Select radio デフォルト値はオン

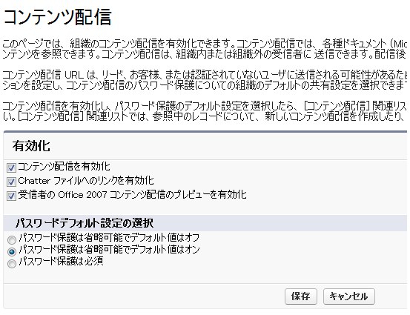[x=12, y=252]
